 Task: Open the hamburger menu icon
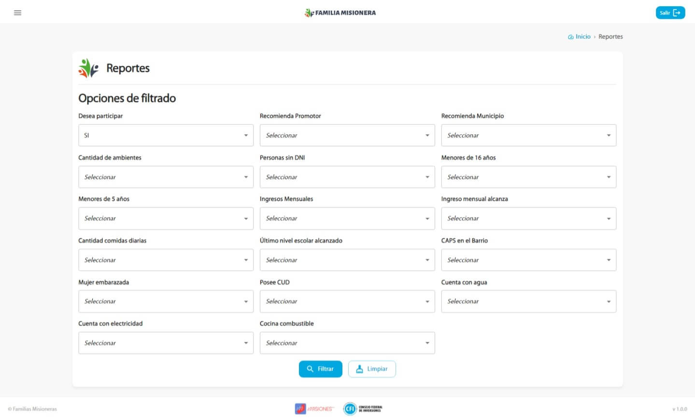click(x=18, y=13)
